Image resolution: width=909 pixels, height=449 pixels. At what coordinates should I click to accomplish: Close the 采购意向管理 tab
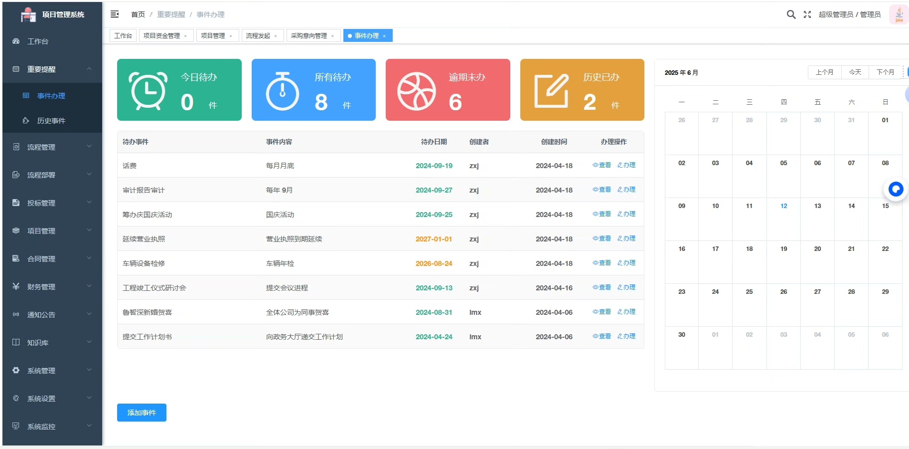coord(332,36)
